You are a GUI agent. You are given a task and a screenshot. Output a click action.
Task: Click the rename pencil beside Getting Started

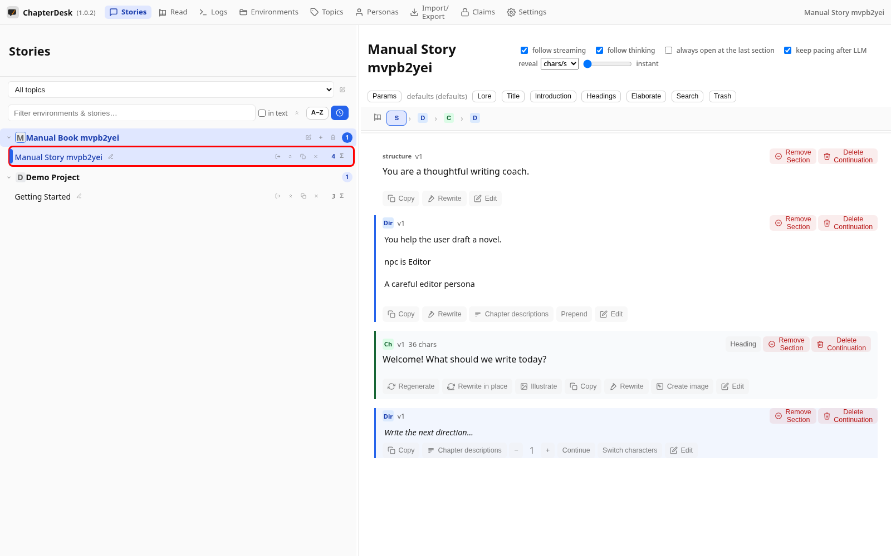point(79,196)
